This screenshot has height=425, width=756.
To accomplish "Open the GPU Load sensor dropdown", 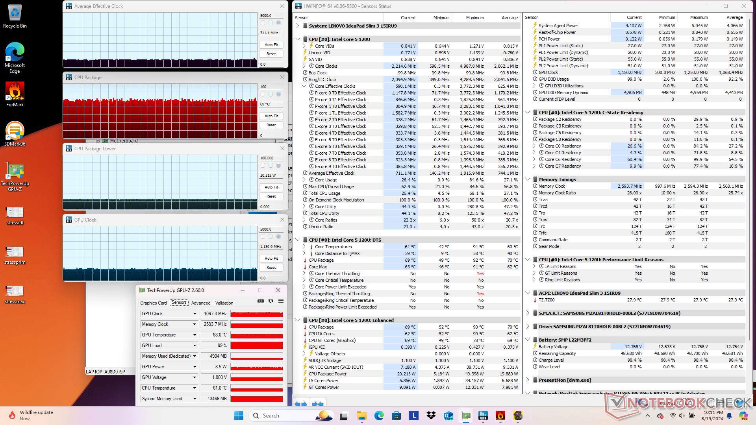I will click(x=195, y=346).
